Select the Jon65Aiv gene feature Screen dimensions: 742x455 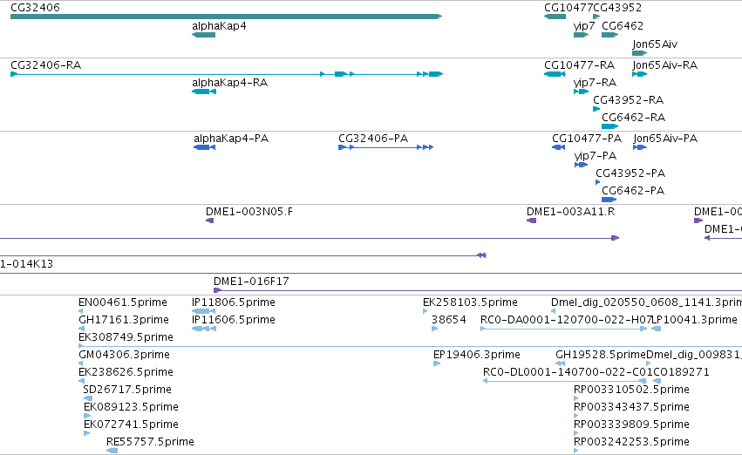click(x=639, y=53)
